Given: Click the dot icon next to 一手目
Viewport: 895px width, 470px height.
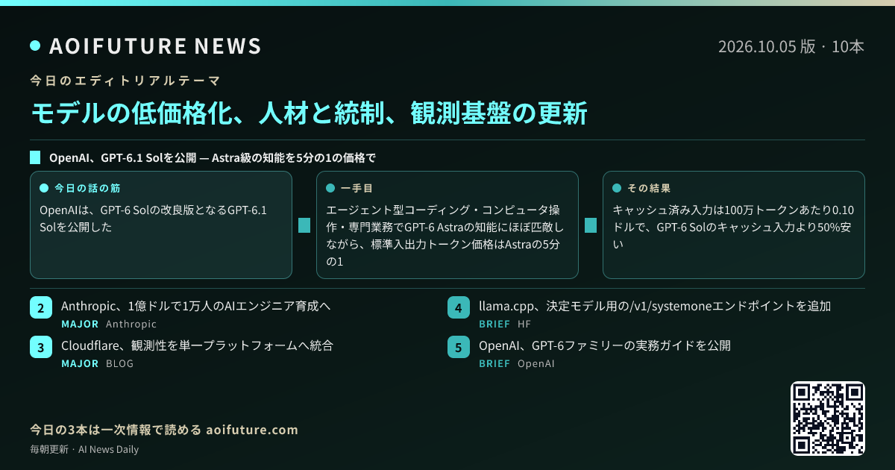Looking at the screenshot, I should [330, 188].
